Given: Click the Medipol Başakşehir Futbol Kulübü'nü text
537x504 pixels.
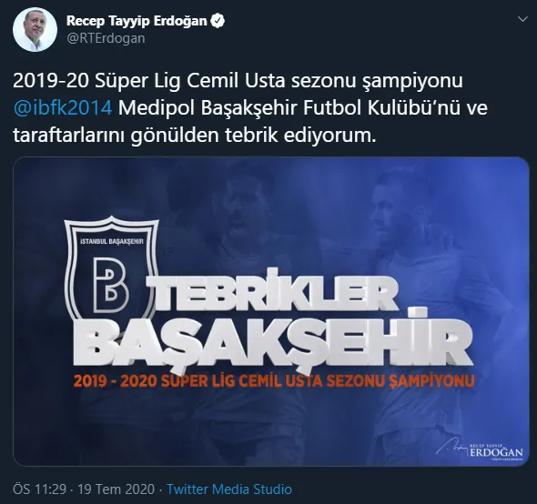Looking at the screenshot, I should pos(302,108).
